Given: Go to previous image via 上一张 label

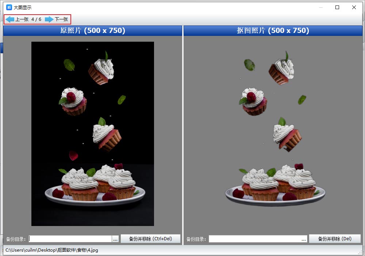Looking at the screenshot, I should pyautogui.click(x=22, y=19).
